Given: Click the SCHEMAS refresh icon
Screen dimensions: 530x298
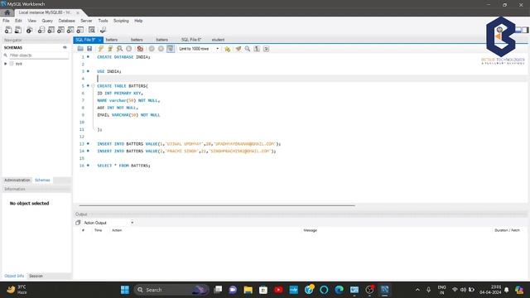Looking at the screenshot, I should click(65, 48).
